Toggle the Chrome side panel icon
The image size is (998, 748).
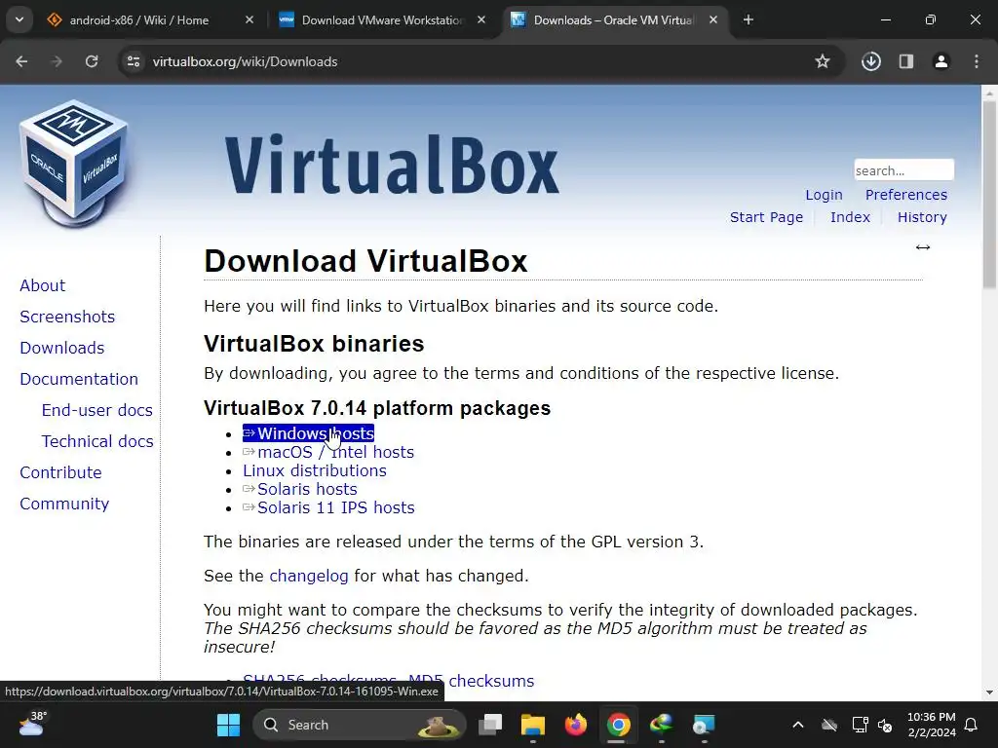pos(906,61)
